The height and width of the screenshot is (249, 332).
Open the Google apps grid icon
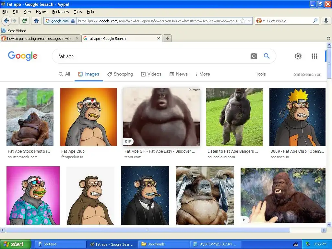[x=314, y=56]
